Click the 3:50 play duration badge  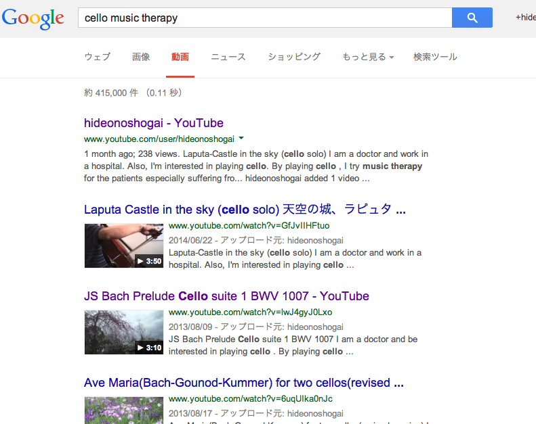149,261
